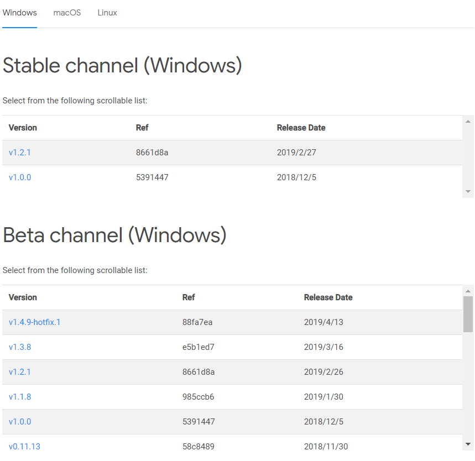Open stable channel v1.2.1 download link
Viewport: 475px width, 461px height.
(x=20, y=153)
